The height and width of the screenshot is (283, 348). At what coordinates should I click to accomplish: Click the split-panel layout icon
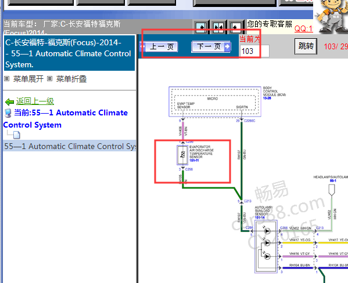[x=218, y=28]
